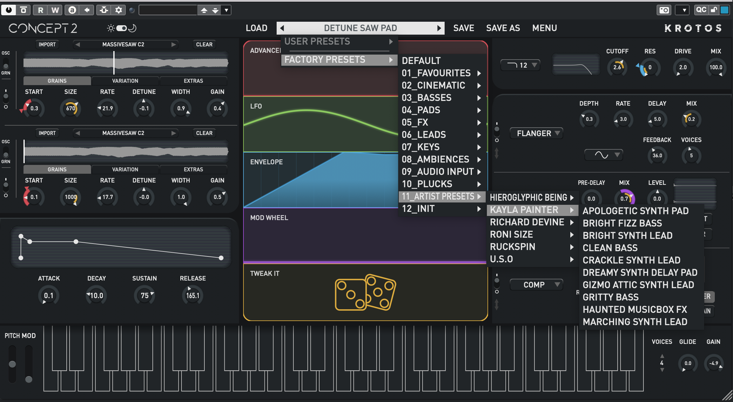Expand the 04_PADS preset category
This screenshot has height=402, width=733.
coord(442,110)
